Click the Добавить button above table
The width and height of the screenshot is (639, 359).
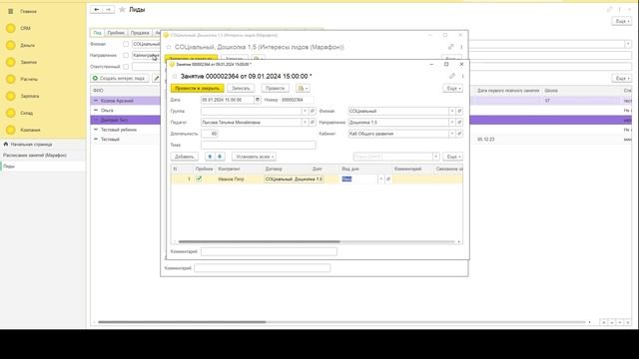click(x=185, y=157)
